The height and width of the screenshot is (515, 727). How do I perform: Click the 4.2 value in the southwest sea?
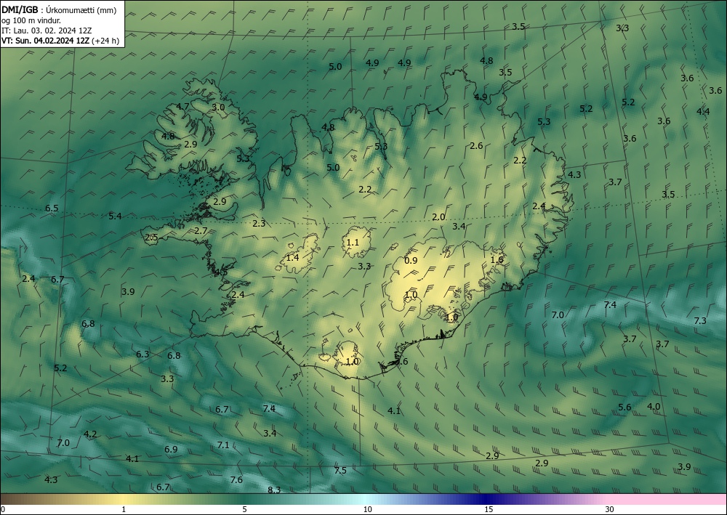tap(90, 434)
